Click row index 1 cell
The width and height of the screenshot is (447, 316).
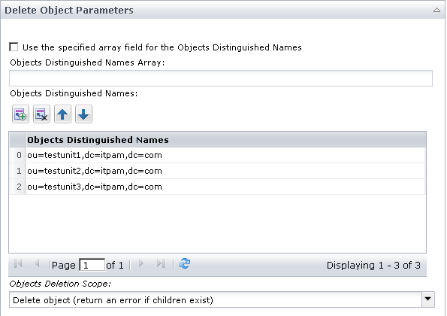pyautogui.click(x=18, y=171)
